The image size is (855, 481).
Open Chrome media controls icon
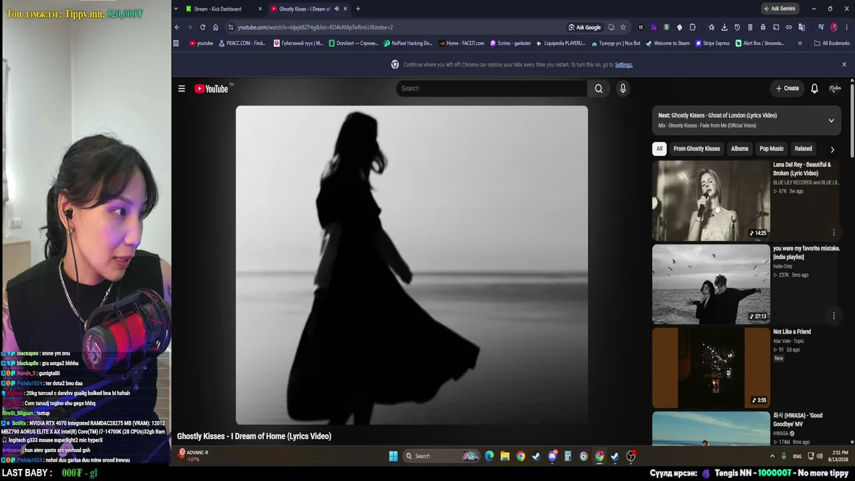click(821, 27)
